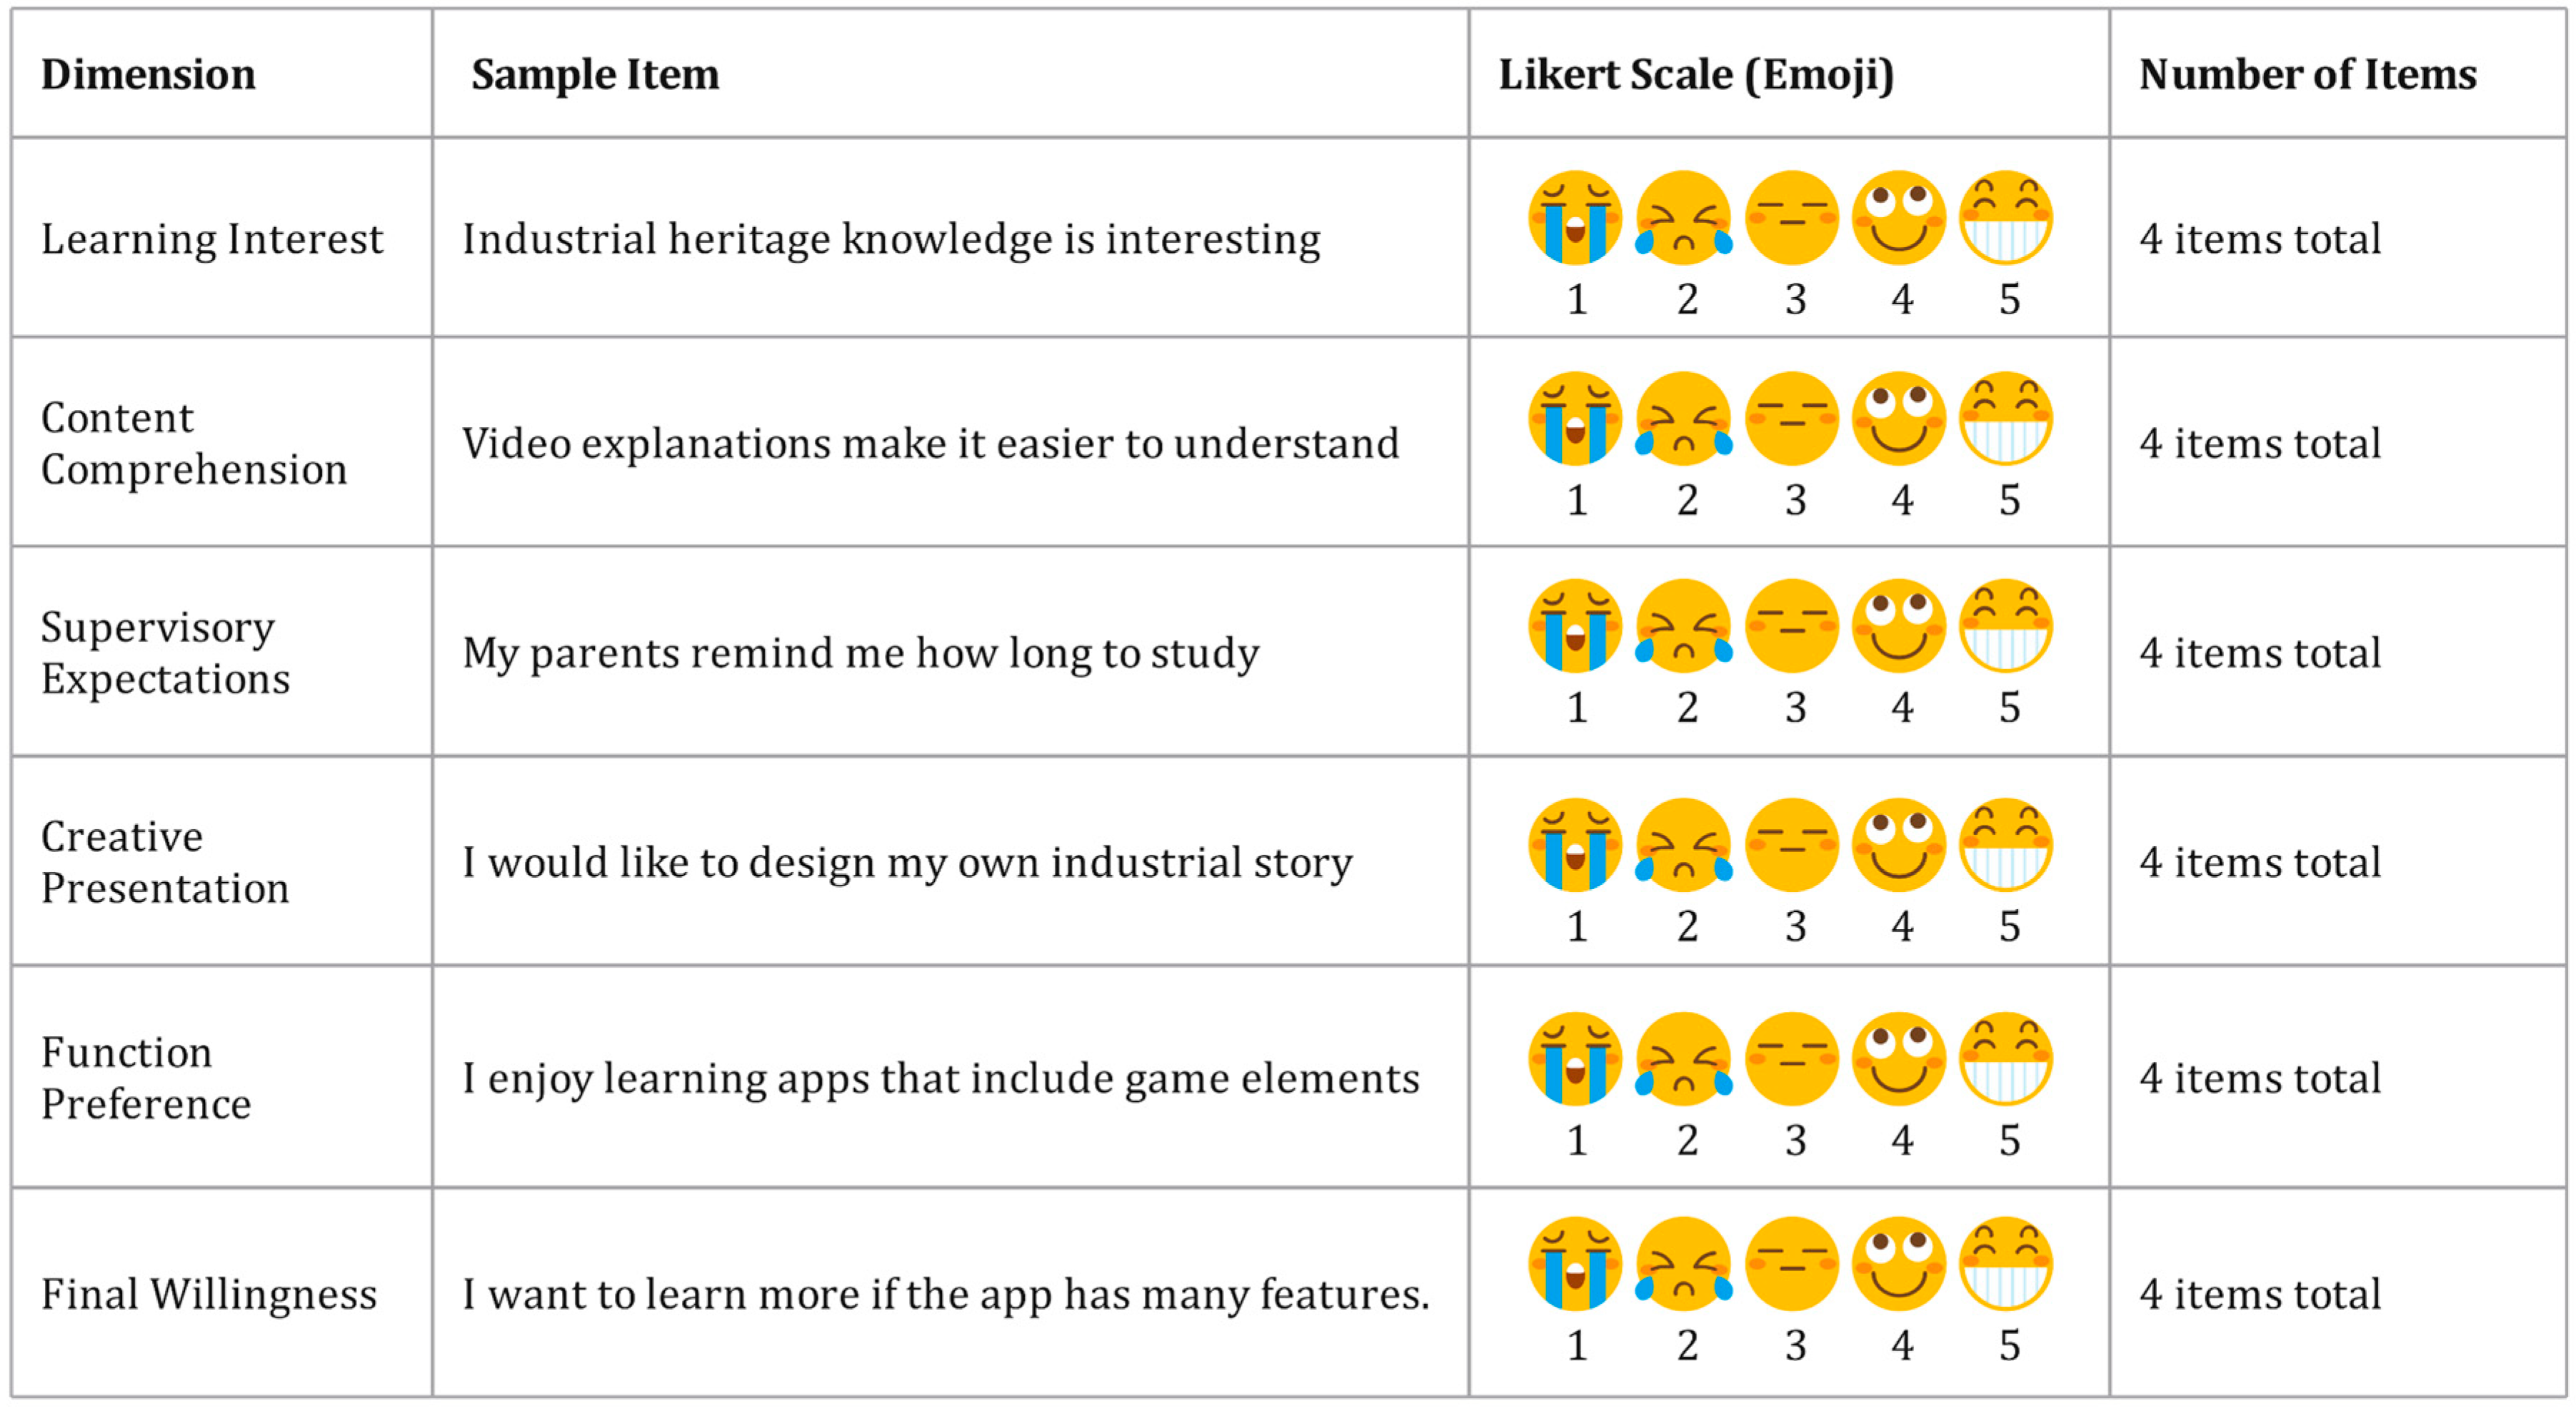Viewport: 2576px width, 1409px height.
Task: Pick the smiling emoji rated 4 for Content Comprehension
Action: tap(1898, 418)
